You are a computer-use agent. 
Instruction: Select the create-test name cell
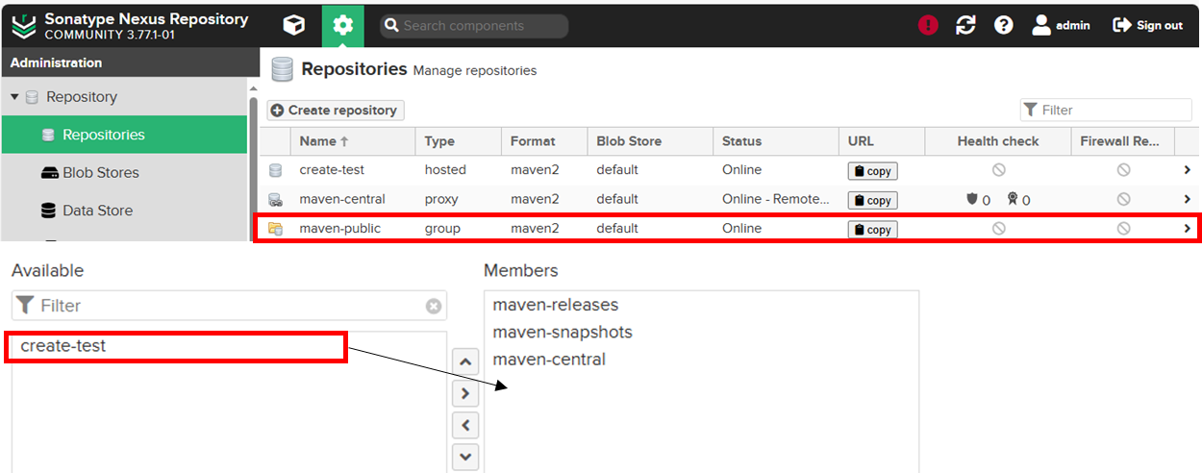click(352, 170)
